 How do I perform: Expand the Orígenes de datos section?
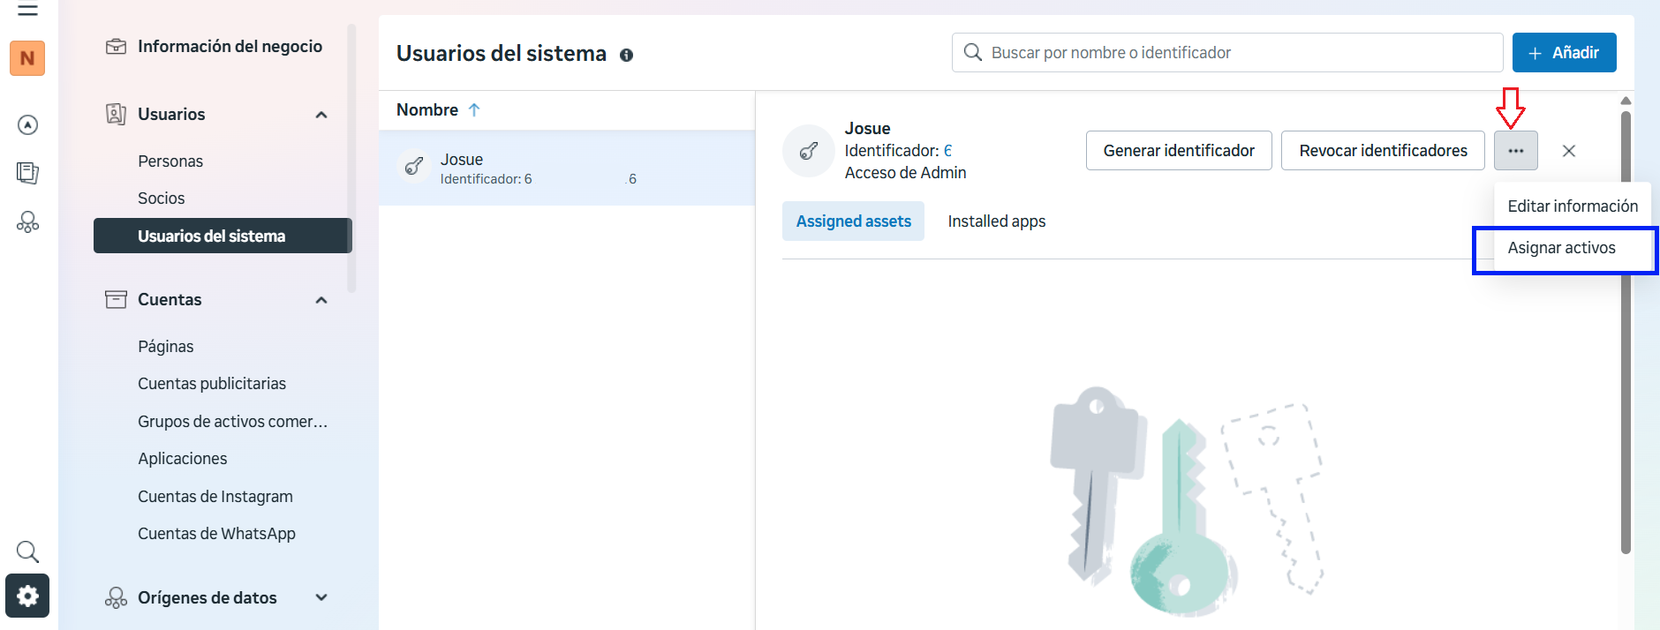coord(321,597)
